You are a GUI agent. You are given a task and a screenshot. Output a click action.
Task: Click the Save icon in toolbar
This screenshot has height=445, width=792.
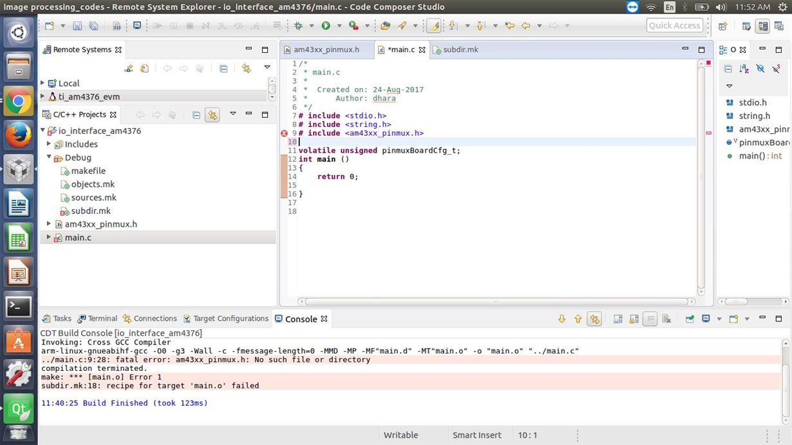(77, 26)
